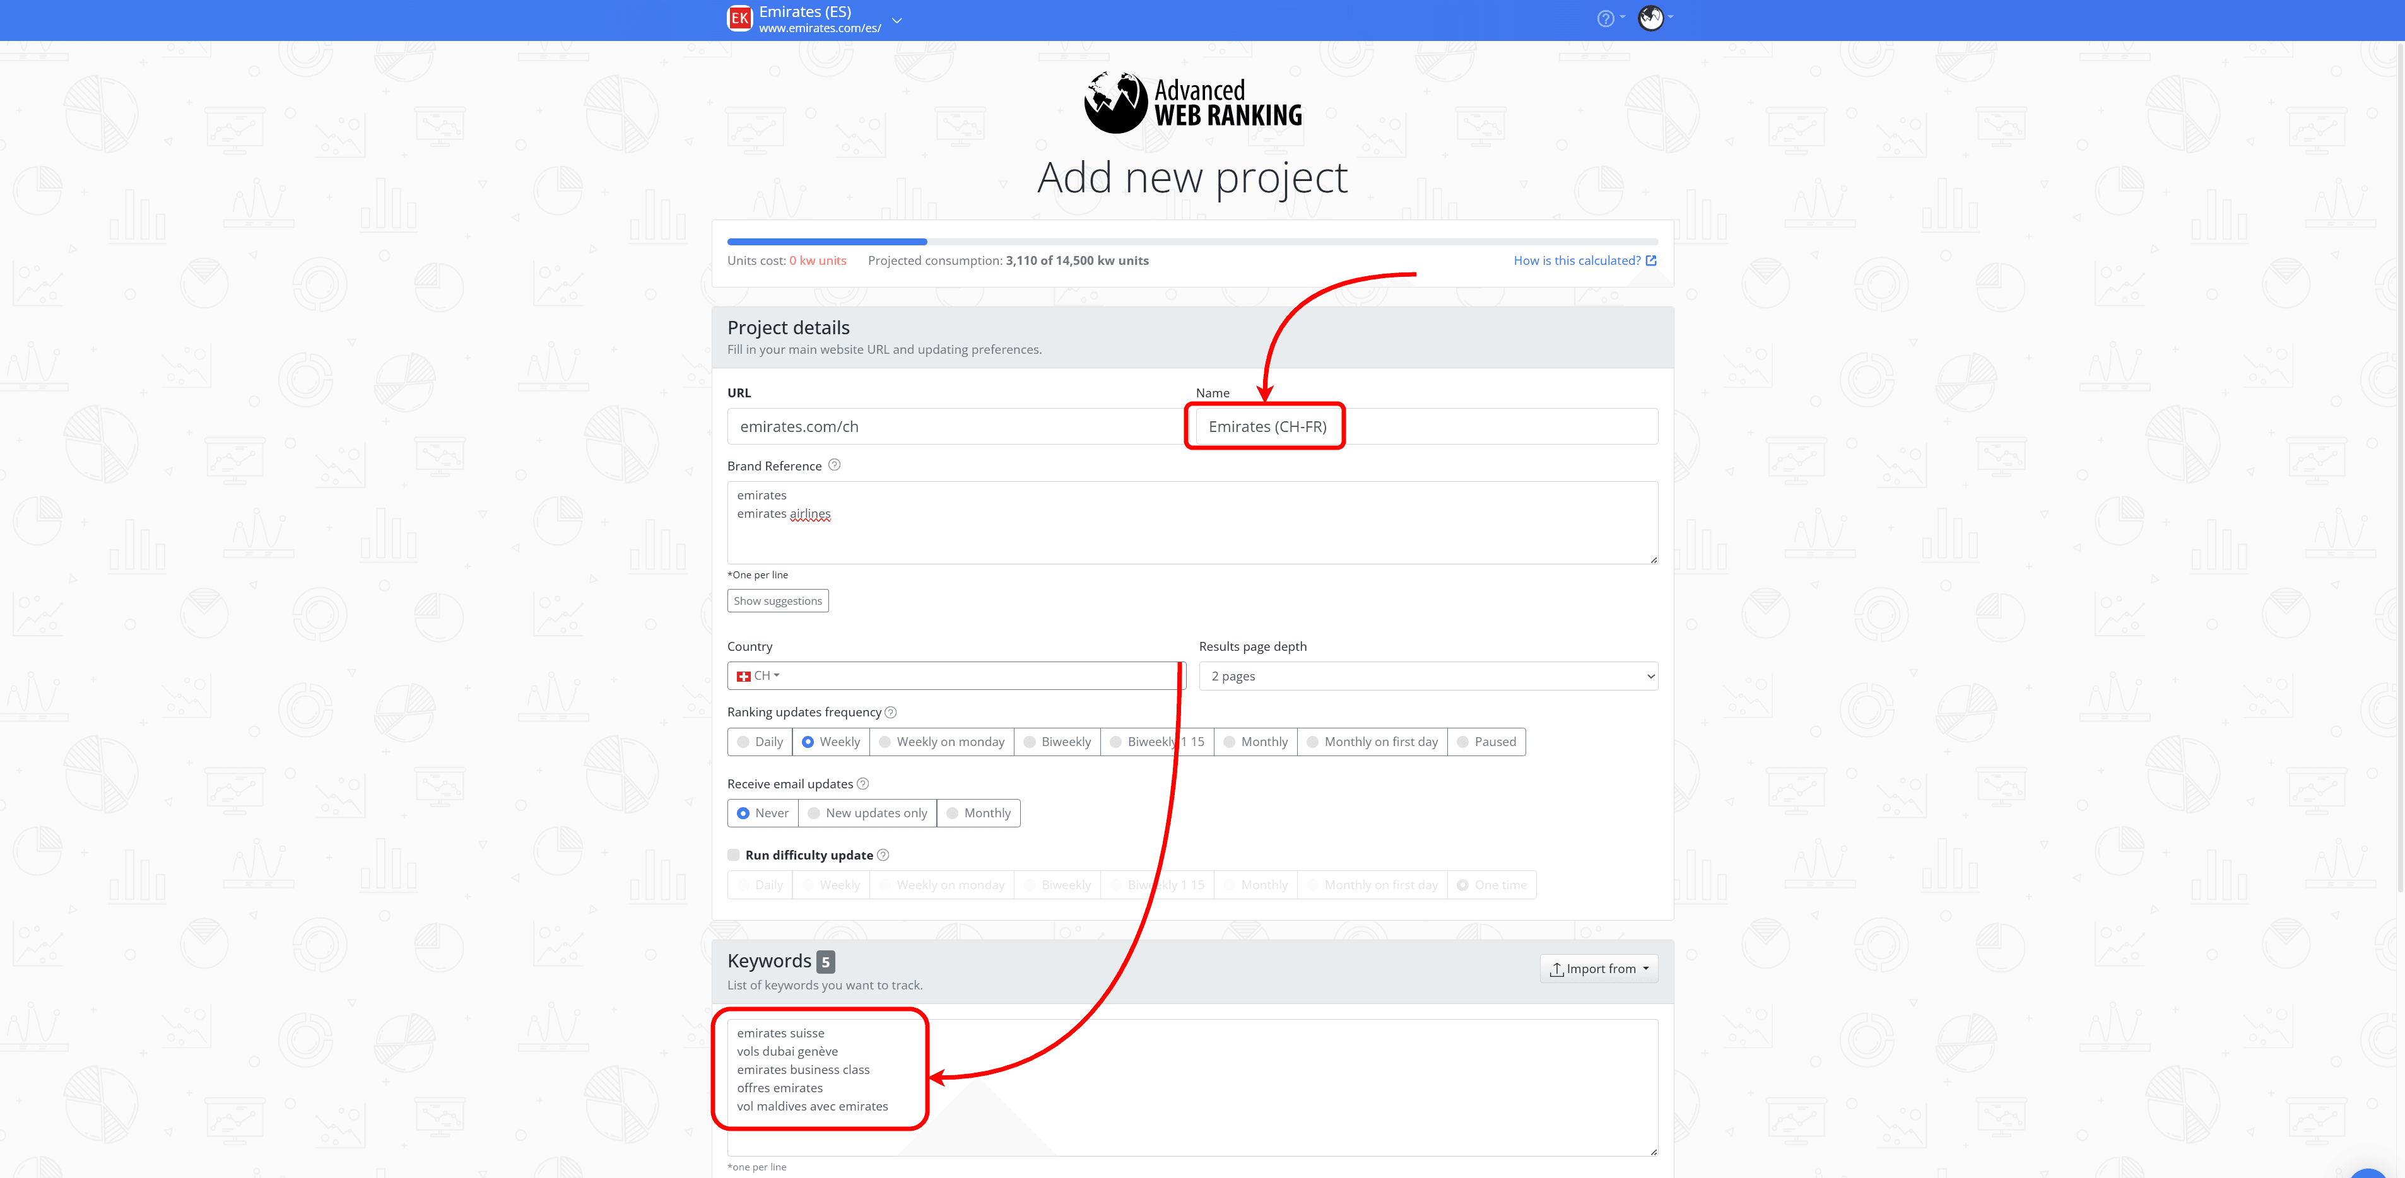The height and width of the screenshot is (1178, 2405).
Task: Select Weekly on monday ranking frequency
Action: click(941, 742)
